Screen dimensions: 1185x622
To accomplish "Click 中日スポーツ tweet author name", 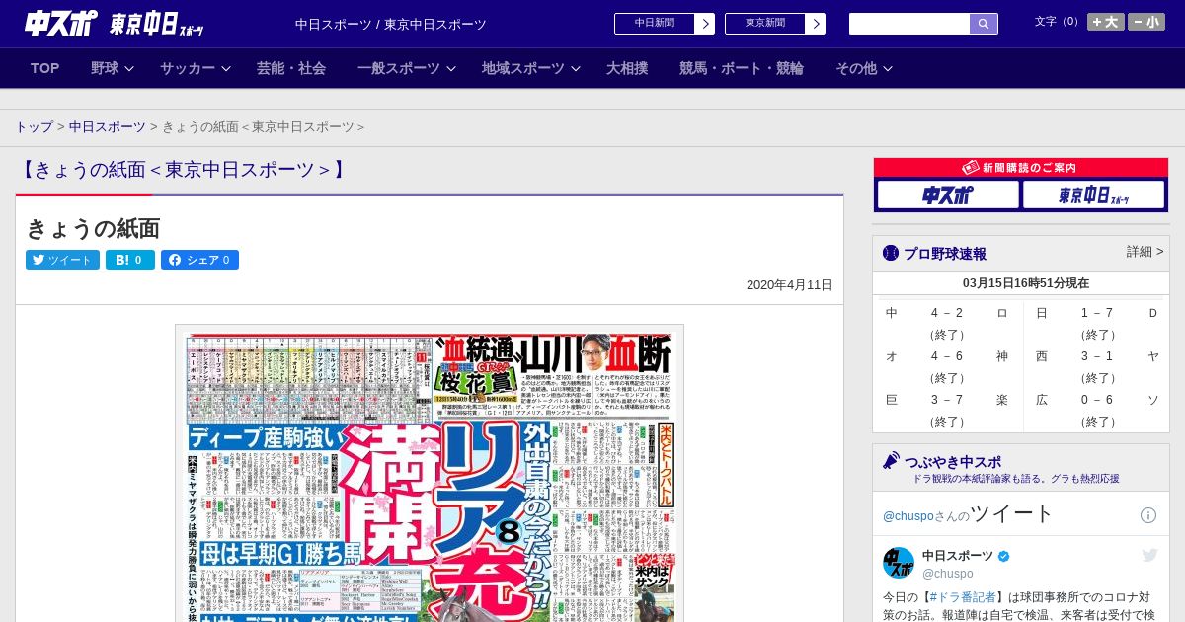I will point(959,556).
